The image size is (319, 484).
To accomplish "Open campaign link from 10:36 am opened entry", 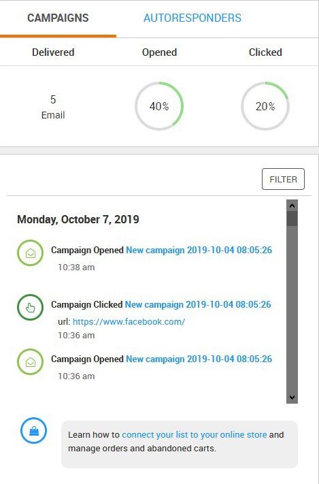I will (x=199, y=359).
